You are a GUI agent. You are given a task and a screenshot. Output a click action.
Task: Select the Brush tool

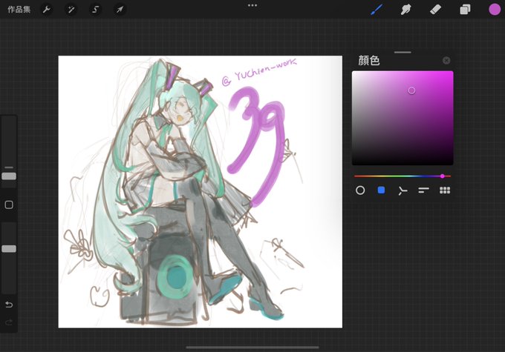(x=377, y=10)
